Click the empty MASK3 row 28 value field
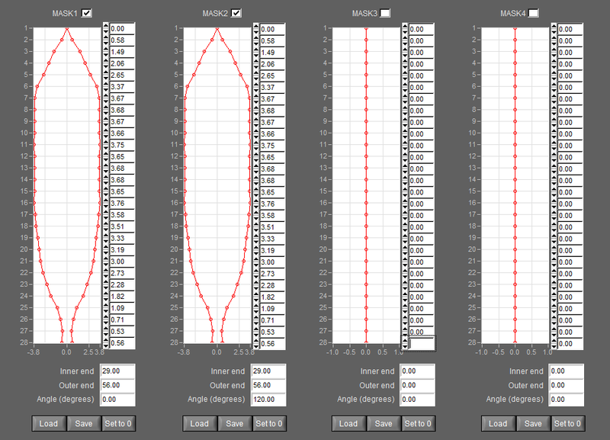 [422, 343]
